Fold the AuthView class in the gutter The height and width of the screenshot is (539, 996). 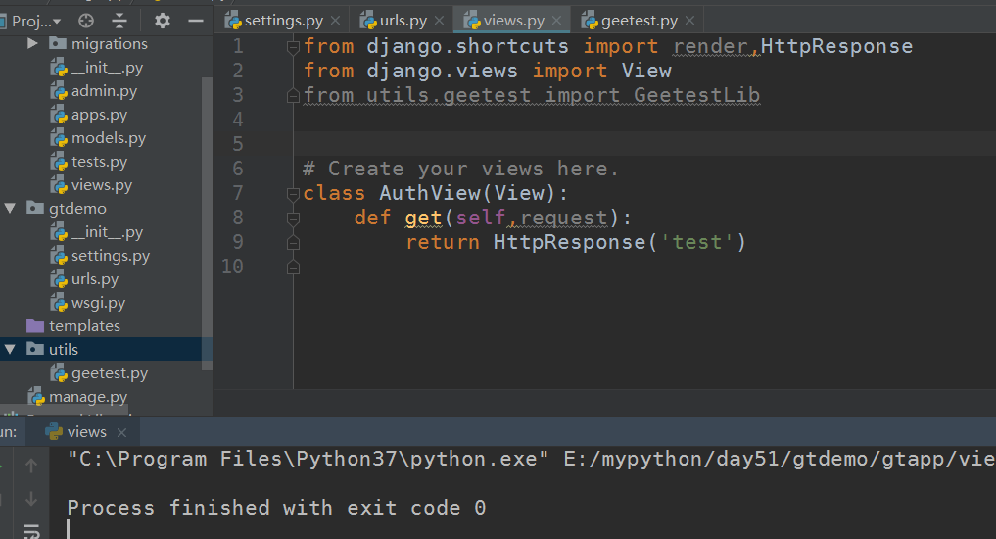(x=292, y=193)
